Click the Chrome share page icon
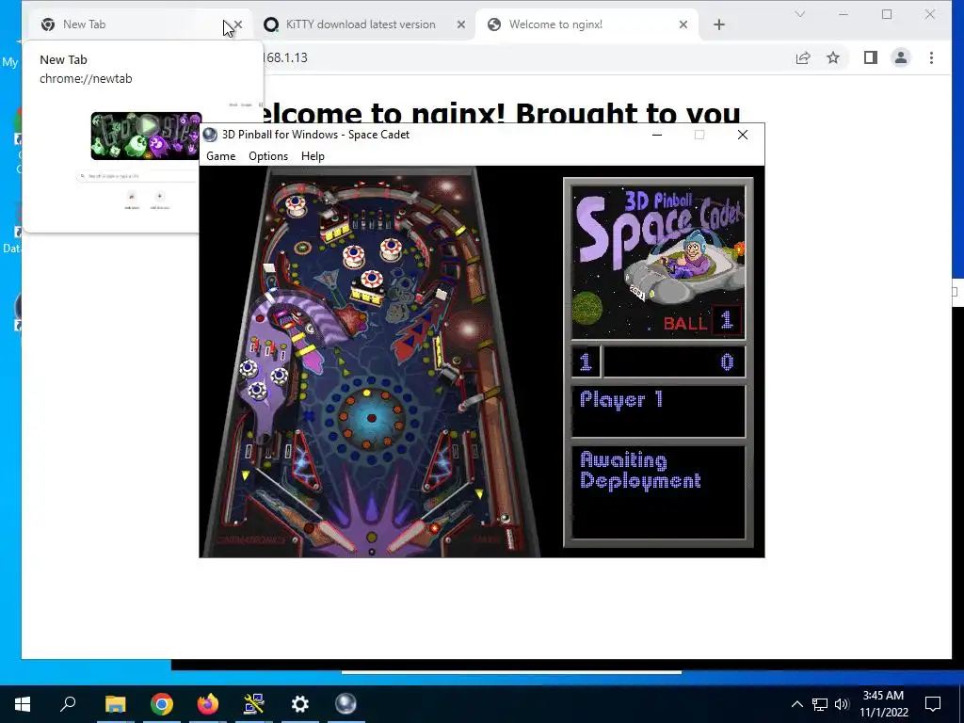The image size is (964, 723). 803,57
